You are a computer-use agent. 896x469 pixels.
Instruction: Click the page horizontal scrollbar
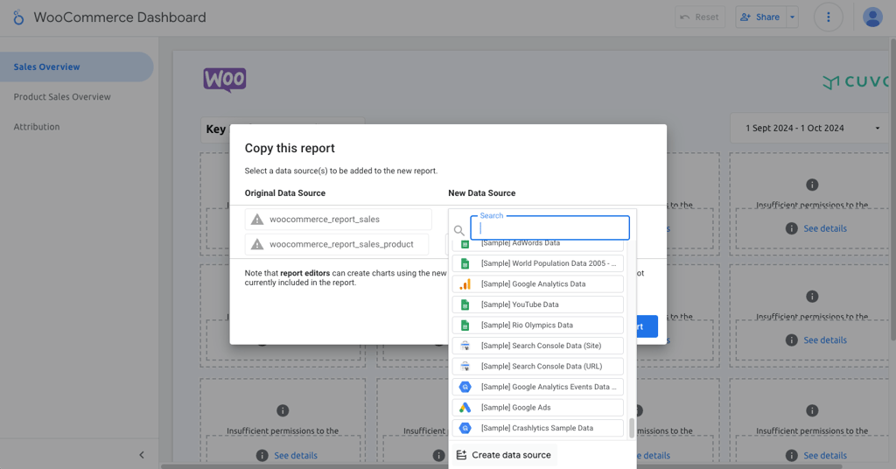(x=501, y=466)
